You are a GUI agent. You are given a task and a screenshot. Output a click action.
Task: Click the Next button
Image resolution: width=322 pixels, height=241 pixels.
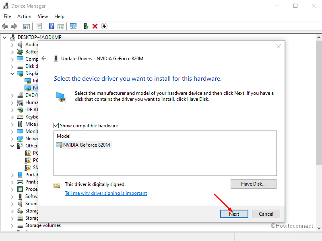pyautogui.click(x=234, y=214)
